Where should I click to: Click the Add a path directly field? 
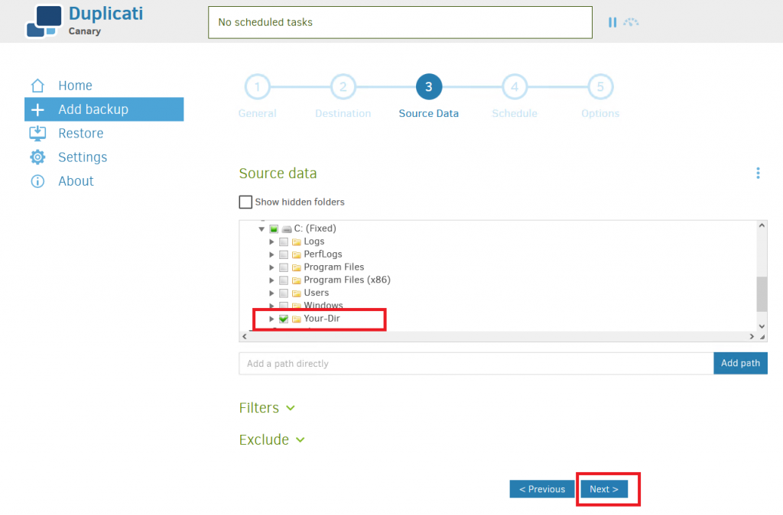click(x=476, y=363)
